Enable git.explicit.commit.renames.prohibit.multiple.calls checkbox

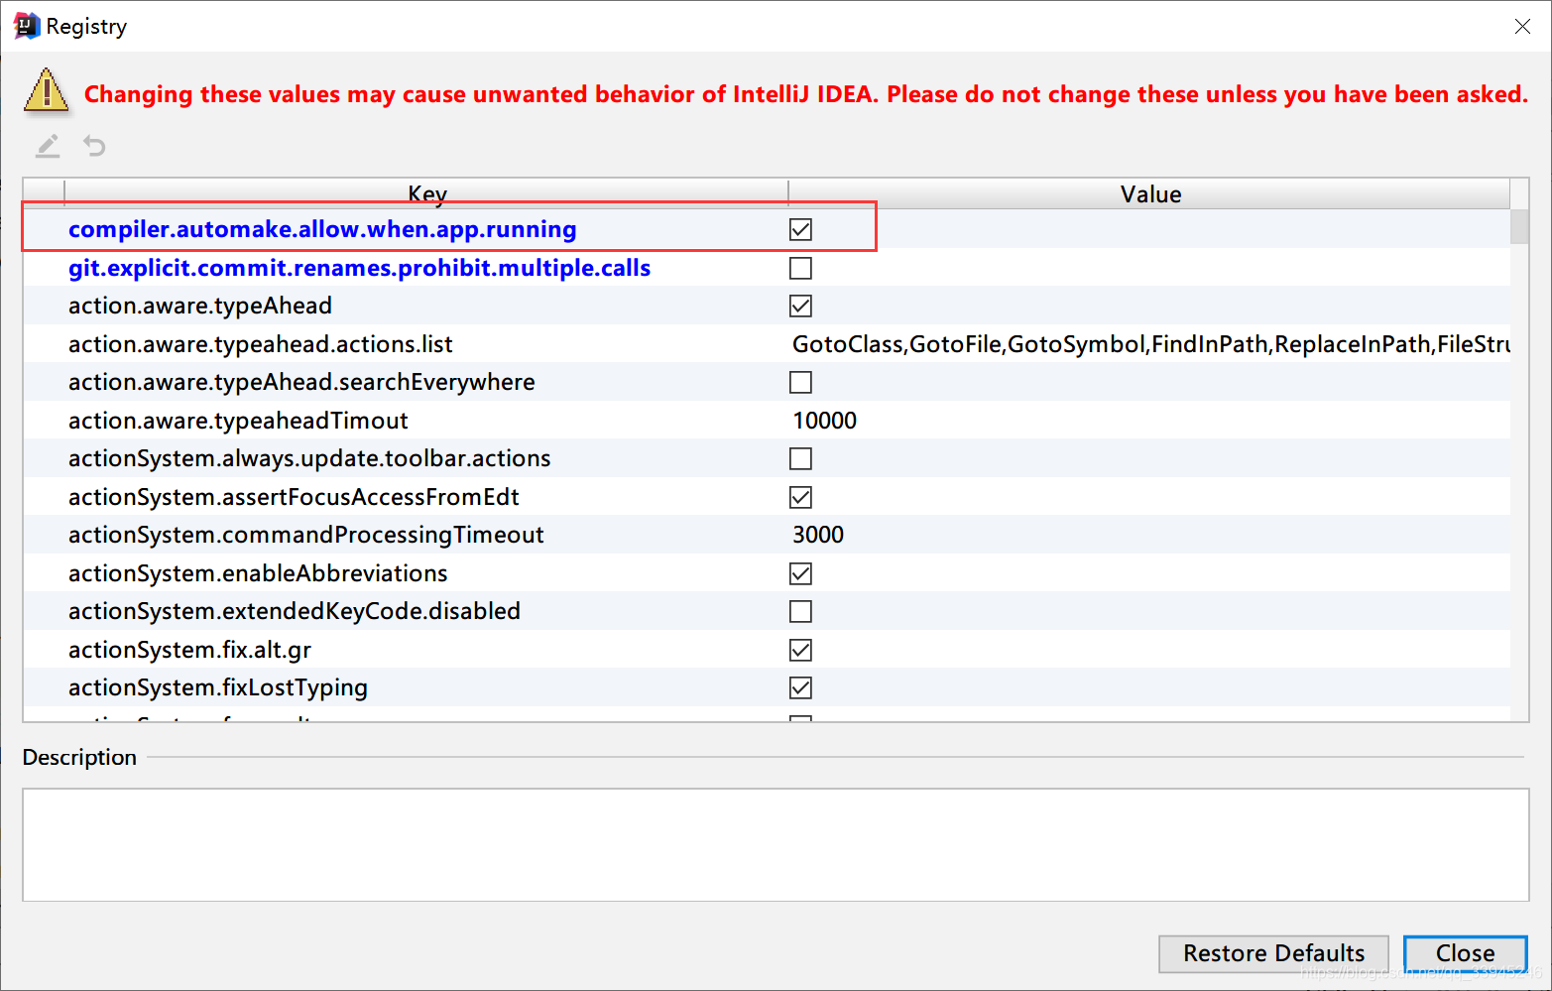pyautogui.click(x=800, y=268)
